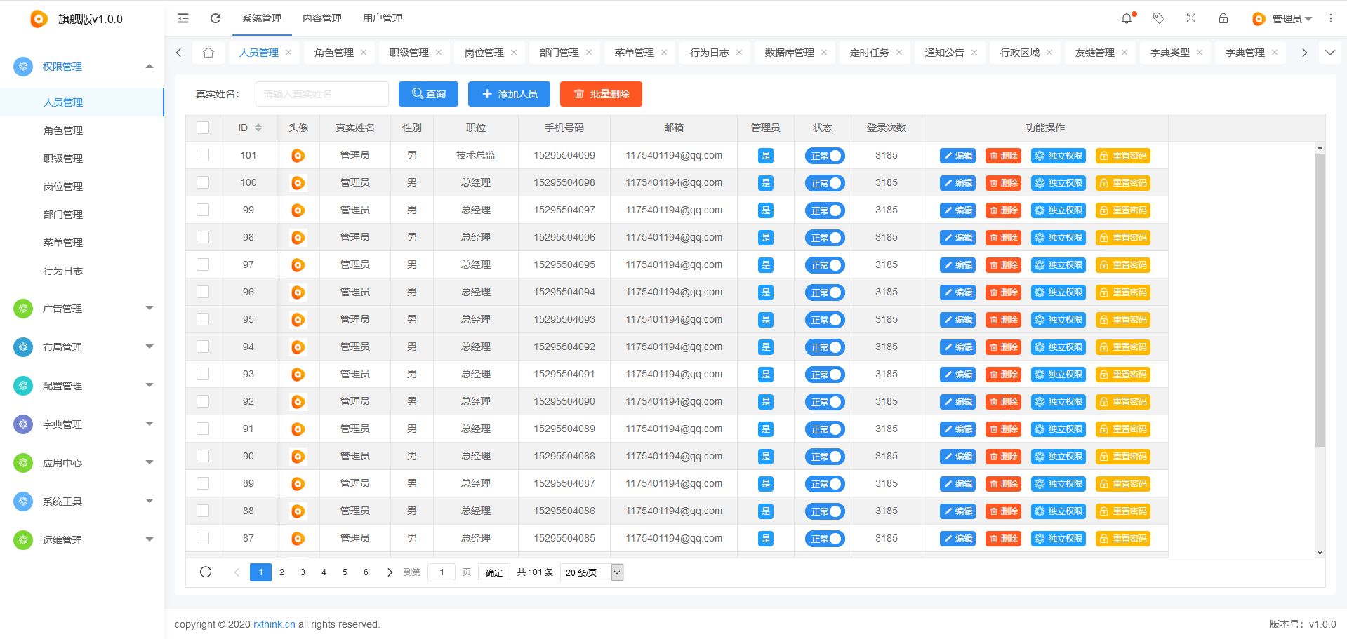Open the vertical three-dot more menu
The height and width of the screenshot is (639, 1347).
[x=1331, y=18]
